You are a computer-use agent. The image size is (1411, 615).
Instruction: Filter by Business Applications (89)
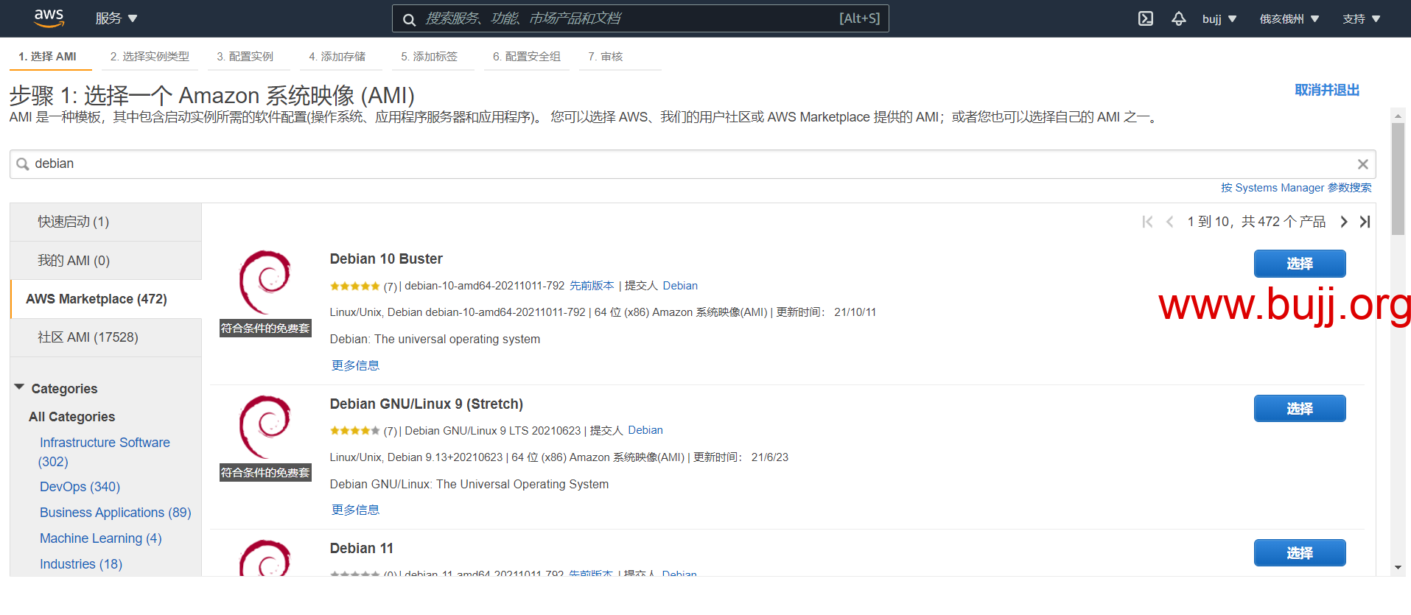pyautogui.click(x=116, y=513)
